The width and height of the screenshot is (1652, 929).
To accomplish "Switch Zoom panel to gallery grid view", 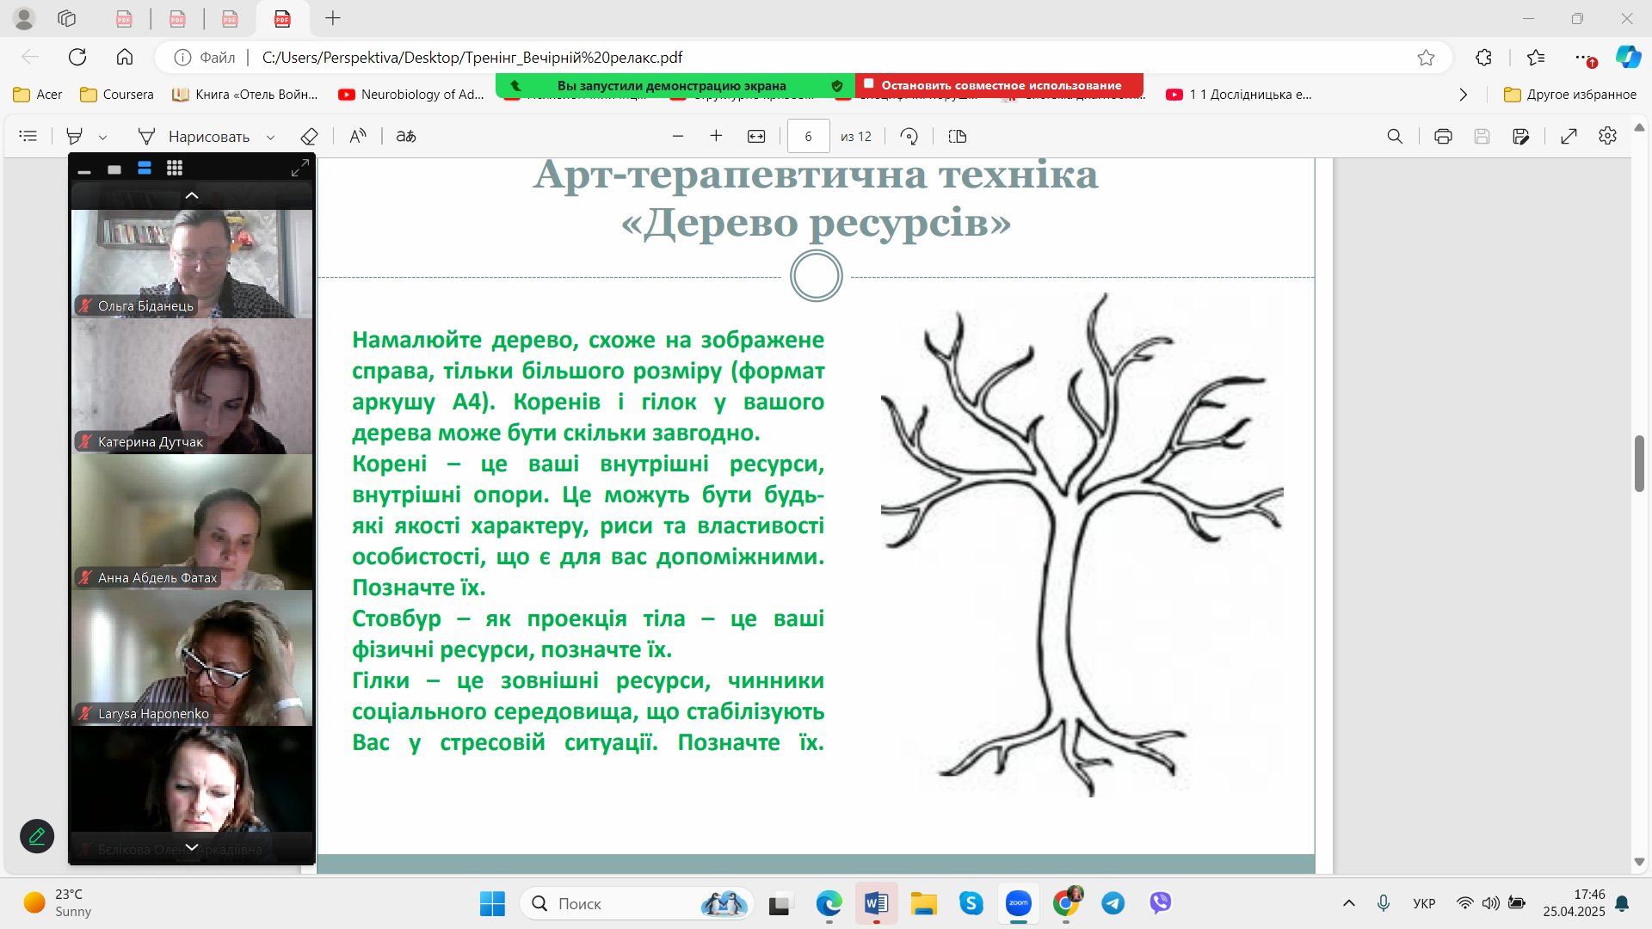I will click(175, 169).
